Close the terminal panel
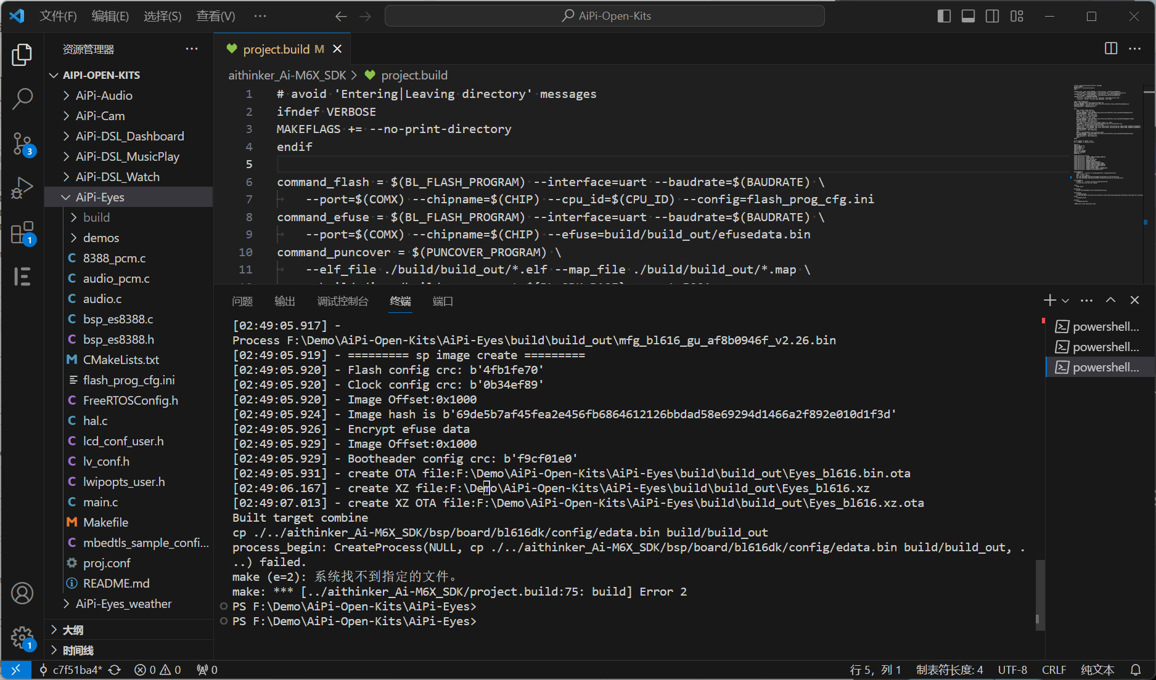Screen dimensions: 1156x680 pyautogui.click(x=1134, y=300)
